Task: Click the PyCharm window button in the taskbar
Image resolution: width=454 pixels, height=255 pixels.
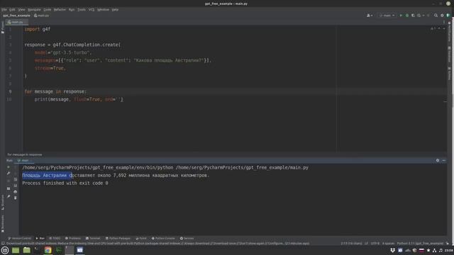Action: click(70, 250)
